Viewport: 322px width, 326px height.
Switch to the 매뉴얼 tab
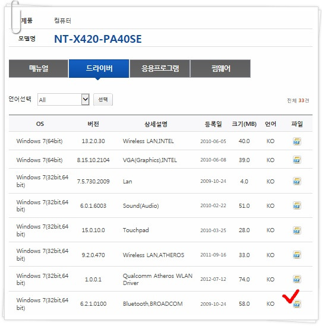pos(39,68)
